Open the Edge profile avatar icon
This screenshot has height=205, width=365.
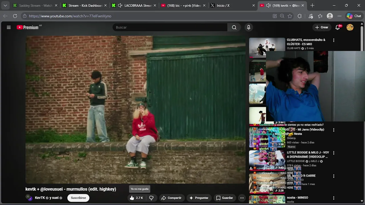330,16
